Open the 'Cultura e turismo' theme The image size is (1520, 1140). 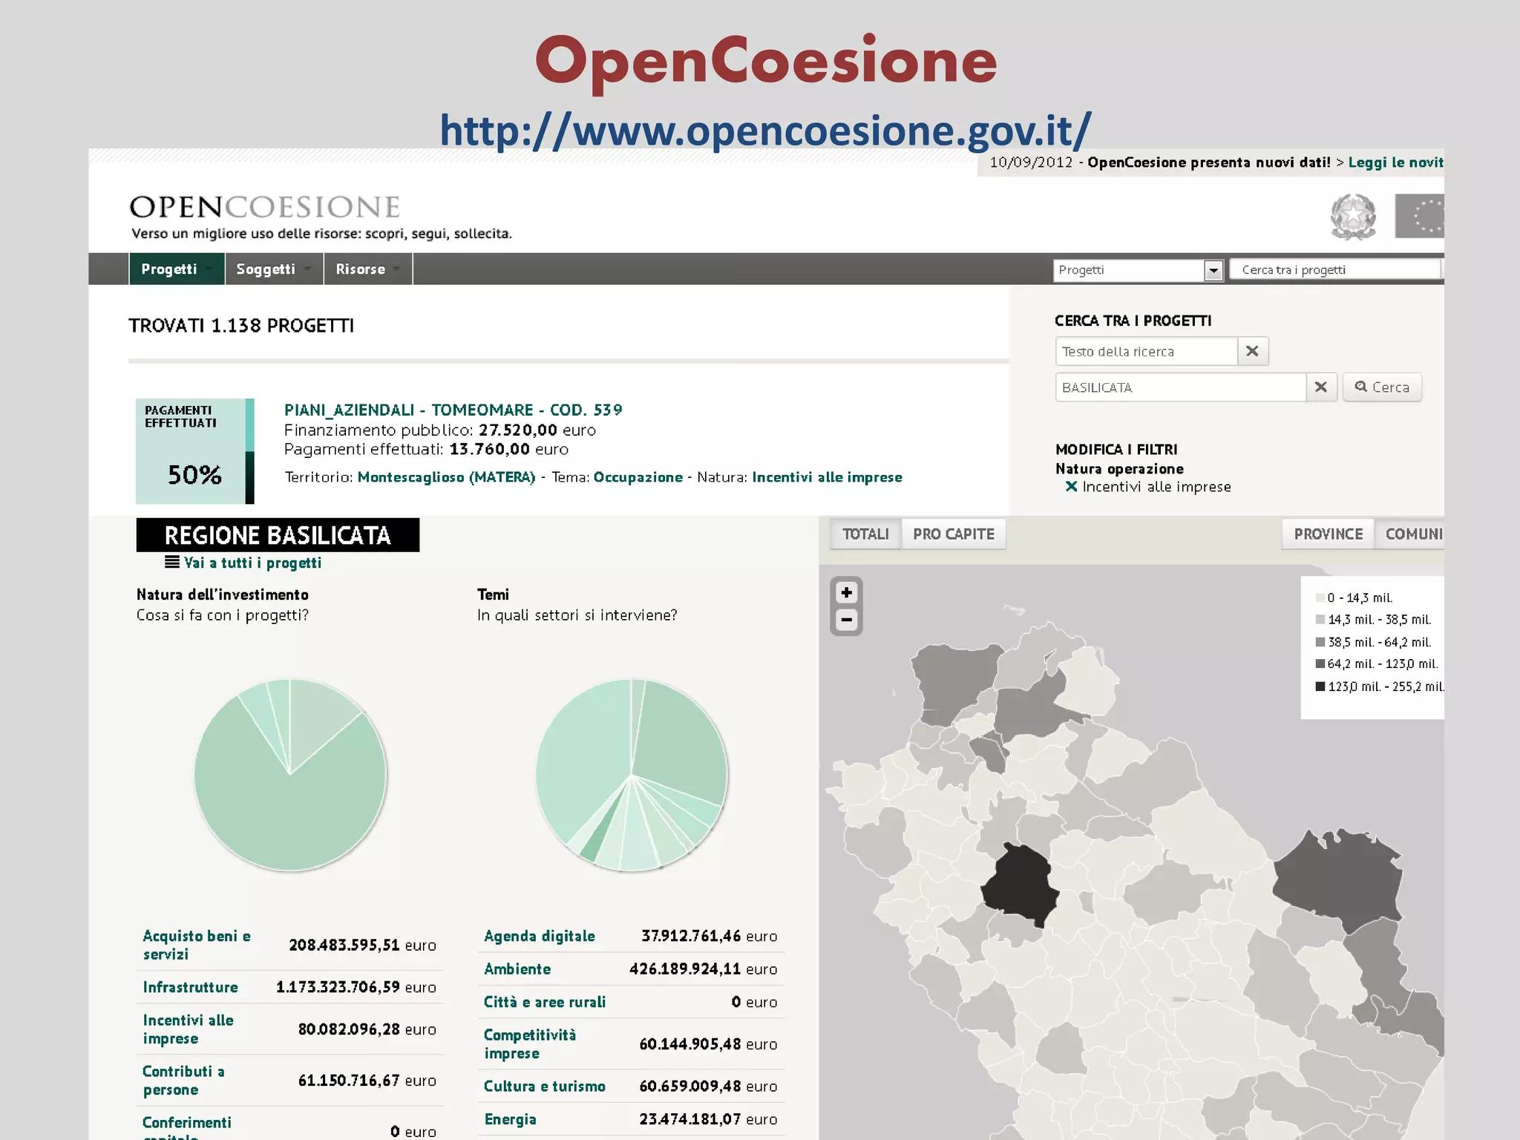click(545, 1086)
